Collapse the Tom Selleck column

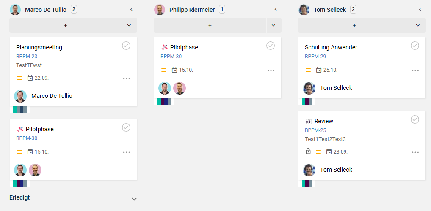(420, 9)
